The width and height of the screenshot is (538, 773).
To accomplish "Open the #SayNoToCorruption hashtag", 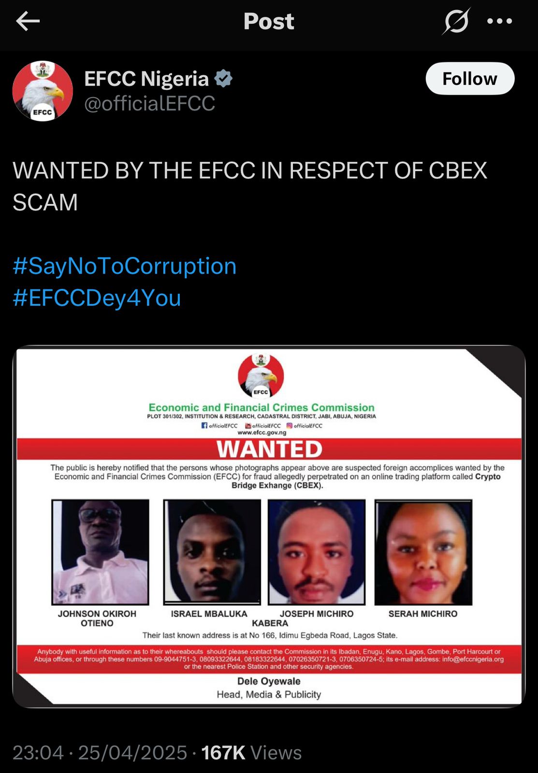I will (125, 266).
